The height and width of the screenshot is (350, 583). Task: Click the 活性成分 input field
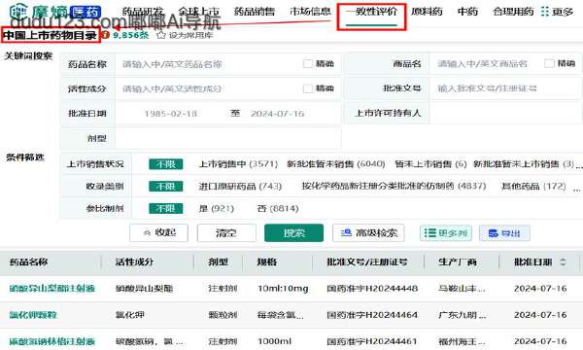(227, 88)
